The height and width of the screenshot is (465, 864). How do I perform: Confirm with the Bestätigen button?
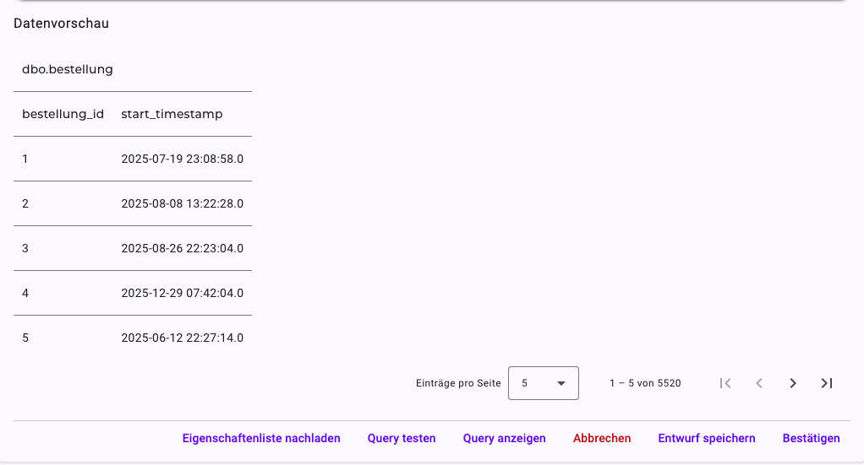click(811, 438)
